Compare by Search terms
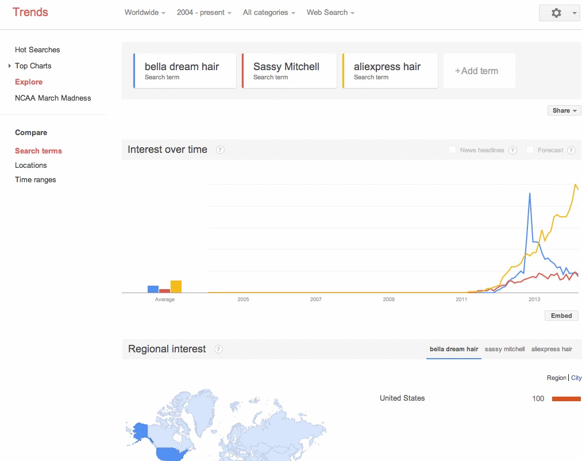 38,151
